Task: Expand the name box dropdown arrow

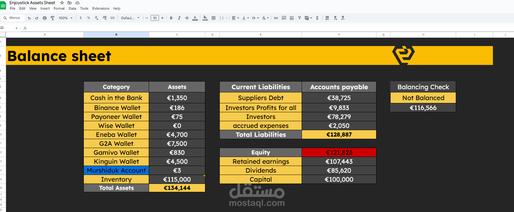Action: pyautogui.click(x=17, y=28)
